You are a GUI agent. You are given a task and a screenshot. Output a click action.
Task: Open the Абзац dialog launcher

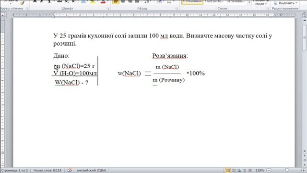(177, 9)
